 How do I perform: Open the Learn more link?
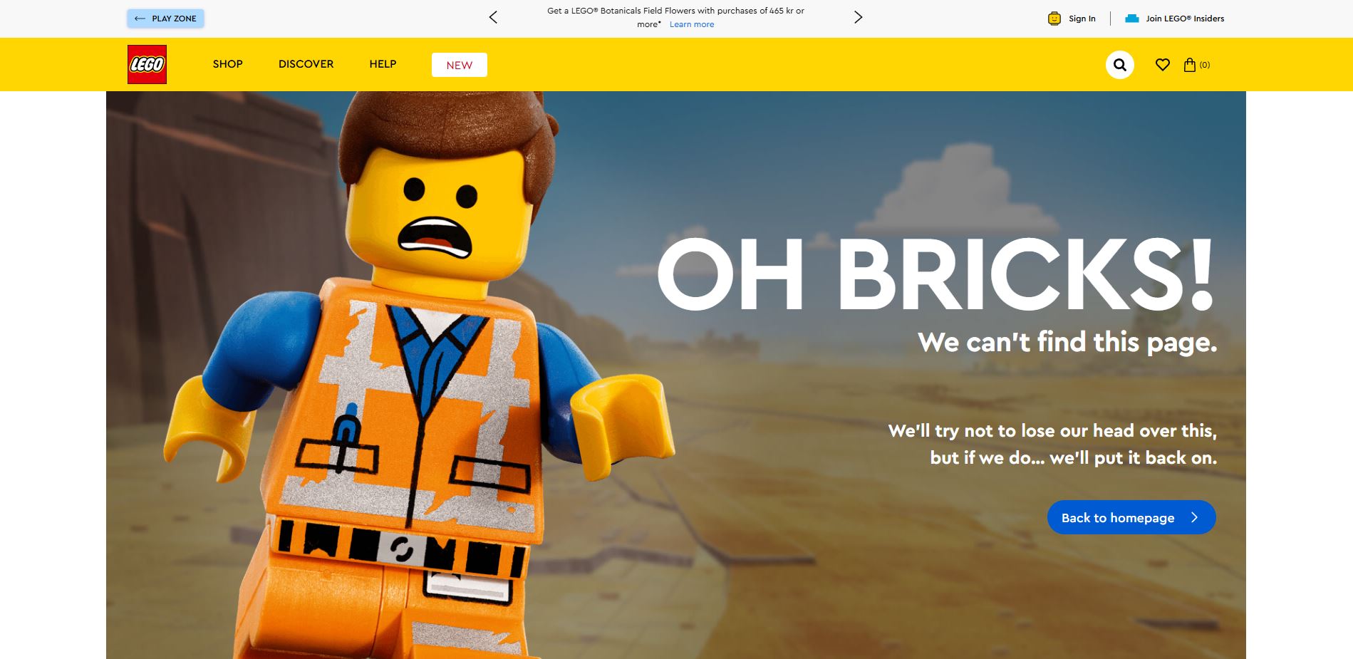tap(691, 24)
